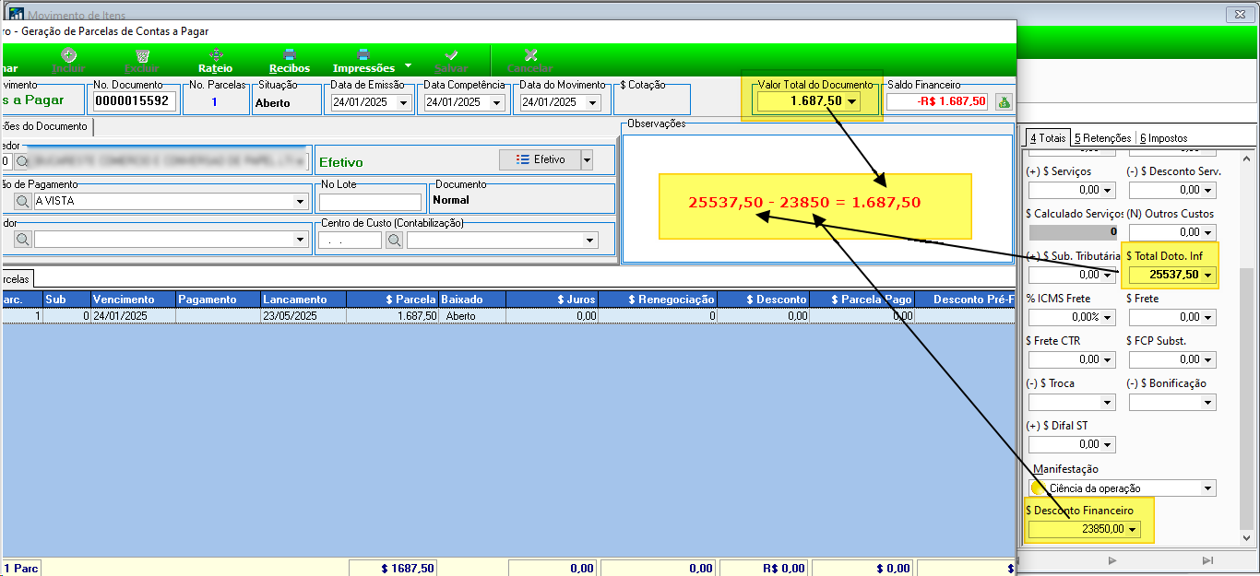Viewport: 1260px width, 576px height.
Task: Select the 23/05/2025 lancamento cell
Action: 303,315
